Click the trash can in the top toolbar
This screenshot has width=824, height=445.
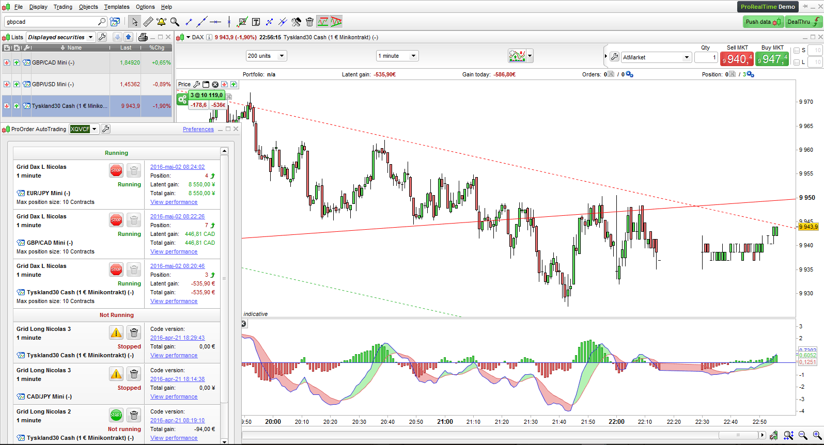[309, 22]
